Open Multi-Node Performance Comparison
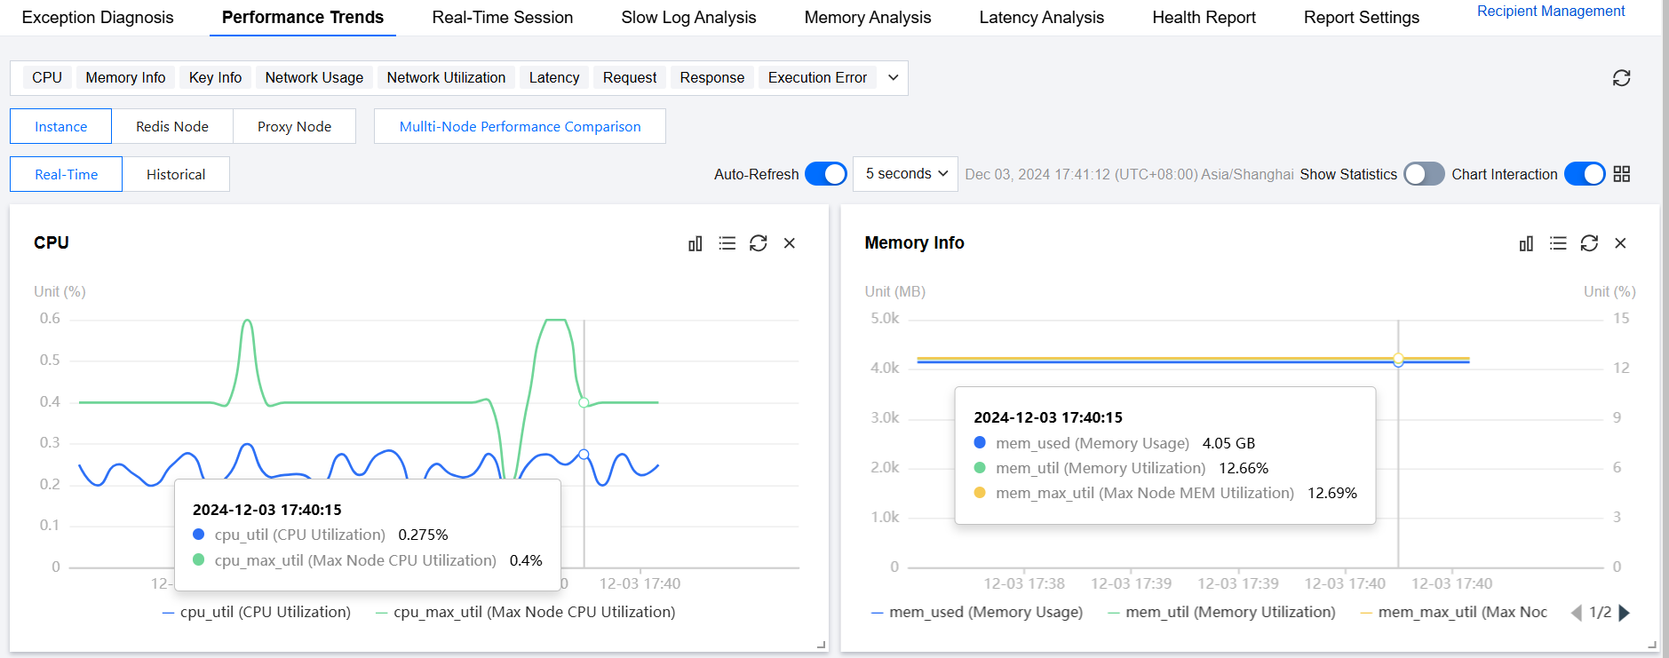This screenshot has height=658, width=1669. (520, 127)
